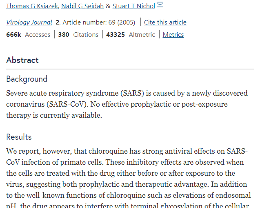This screenshot has width=260, height=208.
Task: Open author Nabil G Seidah's link
Action: click(82, 6)
